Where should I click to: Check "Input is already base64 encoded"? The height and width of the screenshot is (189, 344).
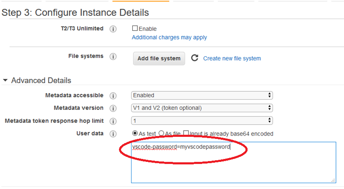click(186, 134)
